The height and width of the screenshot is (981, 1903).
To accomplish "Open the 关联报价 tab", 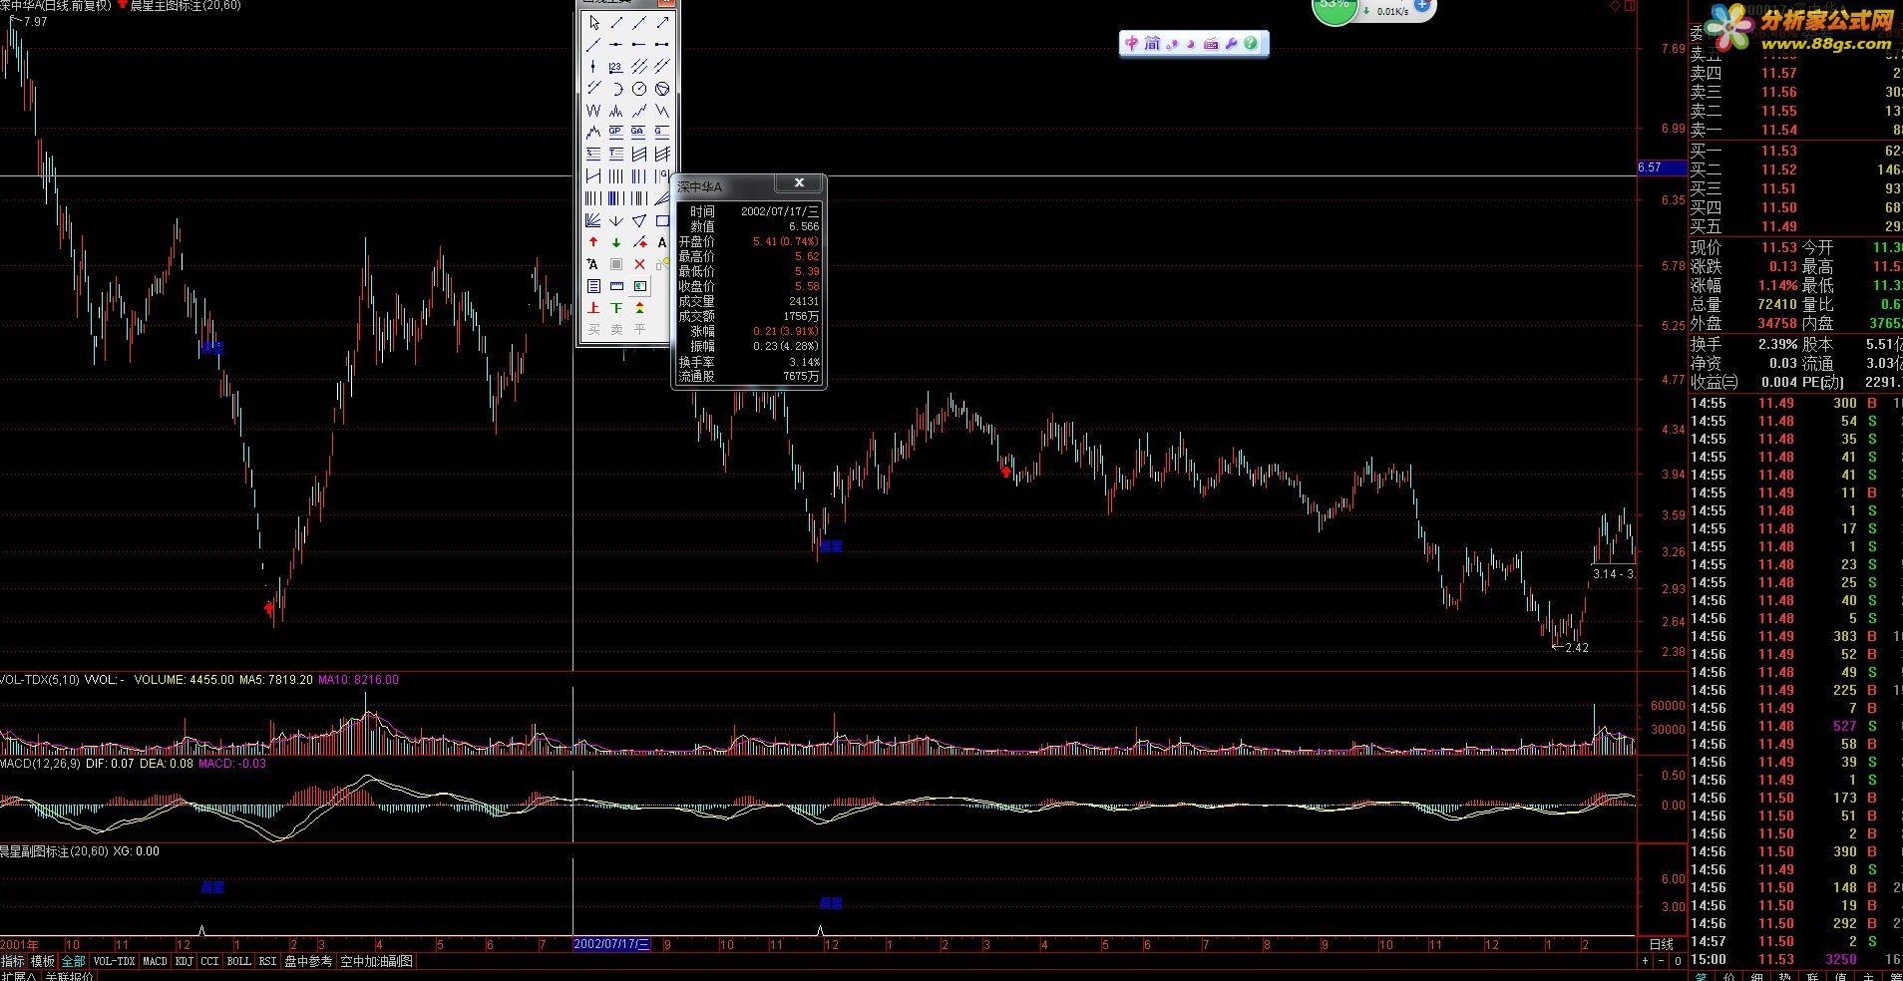I will click(69, 976).
